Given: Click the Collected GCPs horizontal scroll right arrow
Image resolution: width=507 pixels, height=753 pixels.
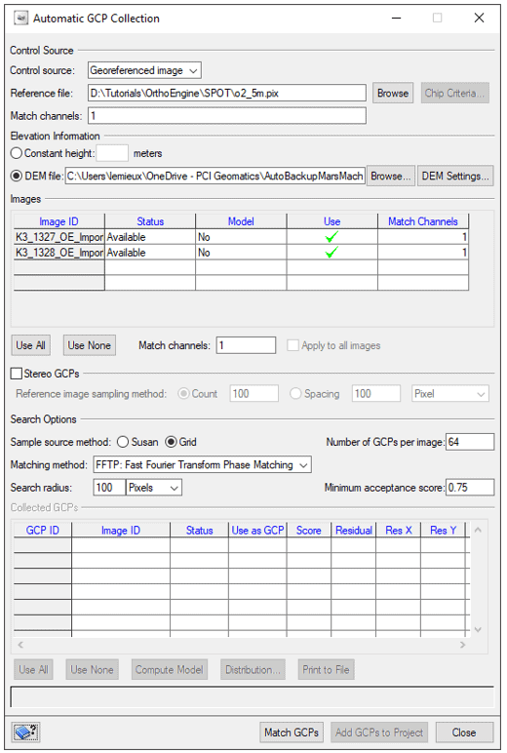Looking at the screenshot, I should (x=462, y=645).
